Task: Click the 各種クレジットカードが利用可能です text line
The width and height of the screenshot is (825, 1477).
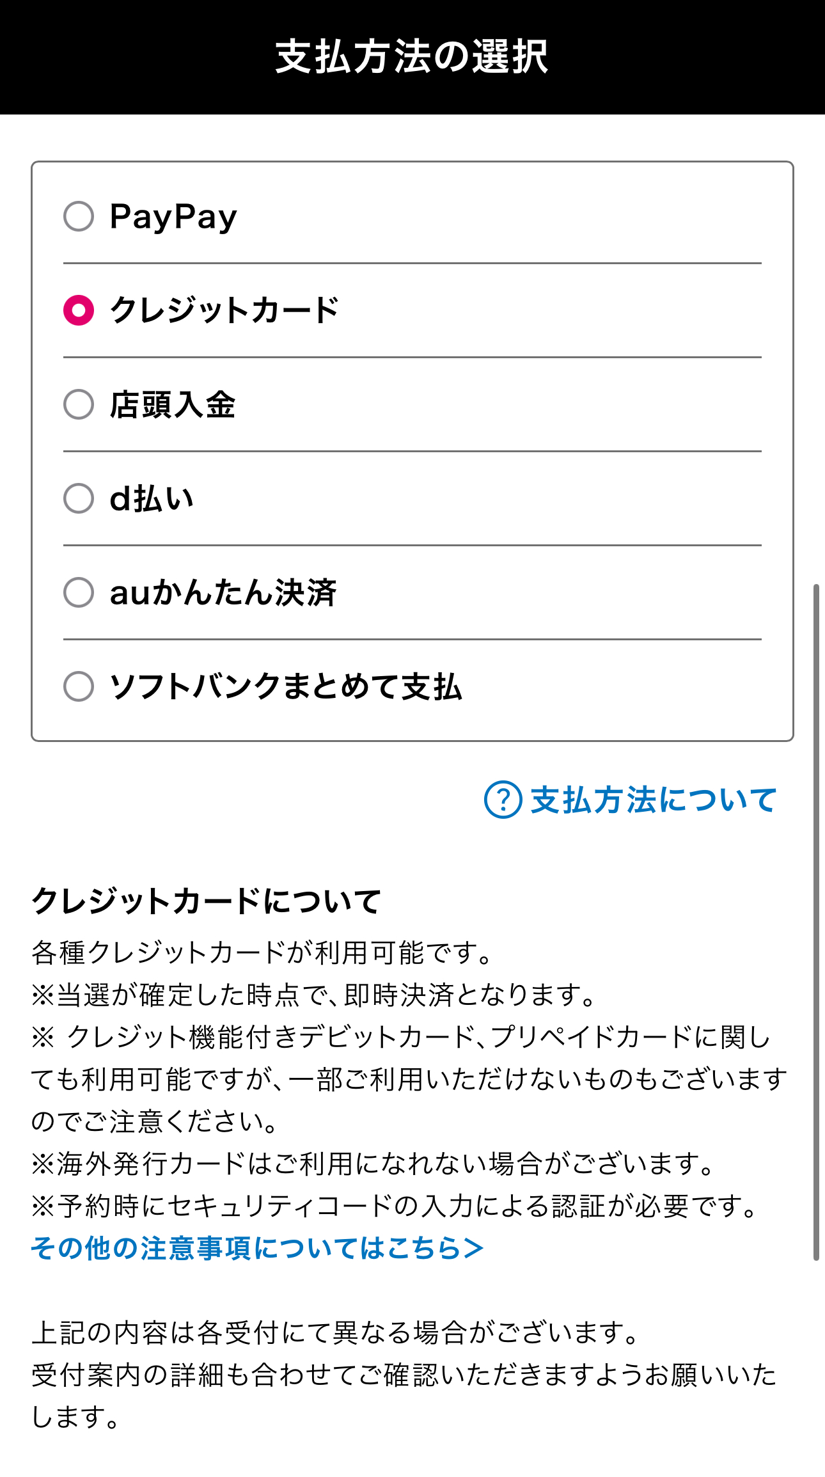Action: pos(262,952)
